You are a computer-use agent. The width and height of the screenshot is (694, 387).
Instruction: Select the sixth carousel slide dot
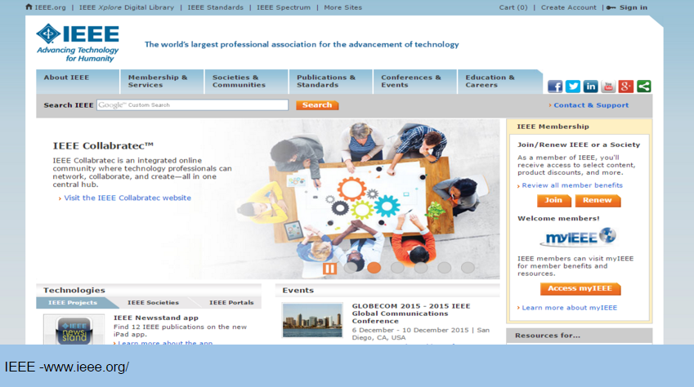(468, 268)
